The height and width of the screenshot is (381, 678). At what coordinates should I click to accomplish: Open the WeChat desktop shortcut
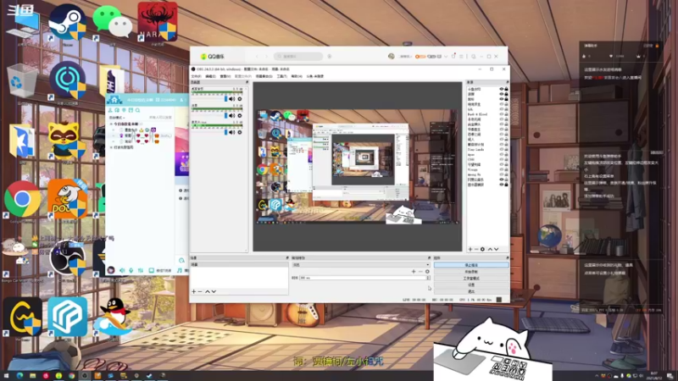[113, 22]
